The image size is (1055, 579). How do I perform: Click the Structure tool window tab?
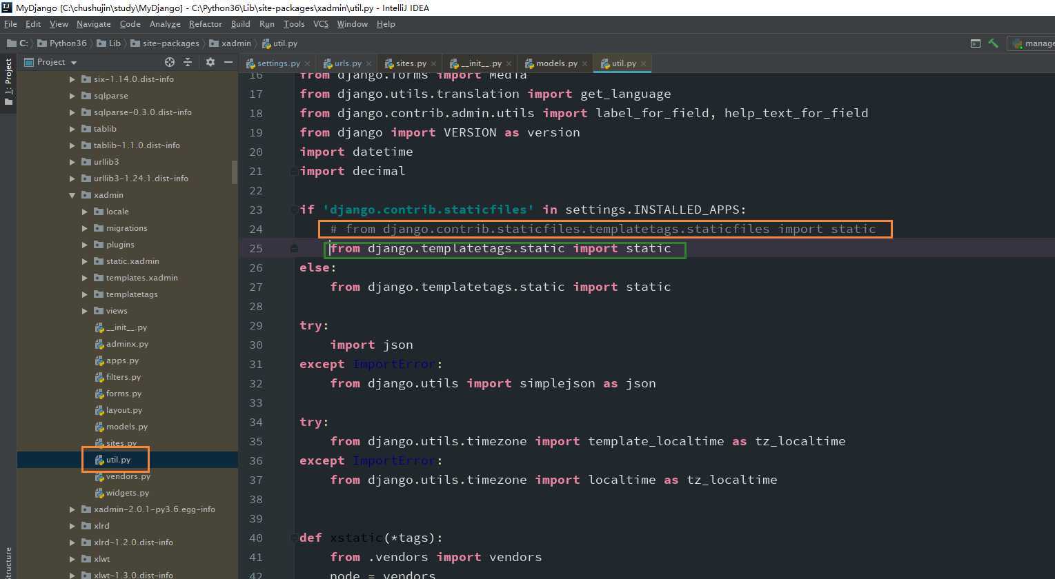8,563
